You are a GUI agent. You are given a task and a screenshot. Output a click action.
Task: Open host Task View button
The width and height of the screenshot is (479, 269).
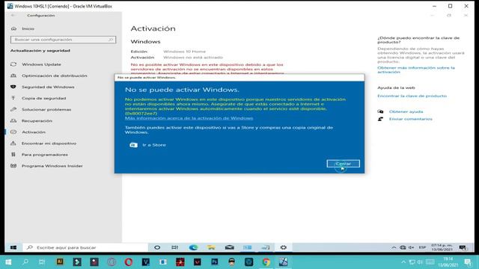[42, 262]
